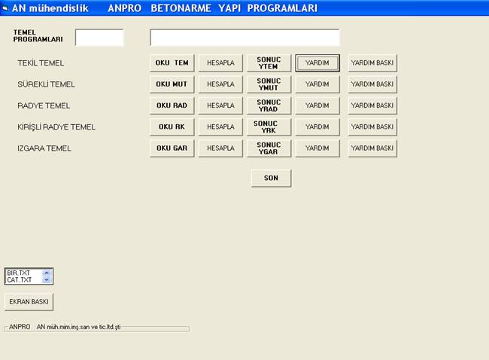Screen dimensions: 489x360
Task: Click the application icon in title bar
Action: click(5, 8)
